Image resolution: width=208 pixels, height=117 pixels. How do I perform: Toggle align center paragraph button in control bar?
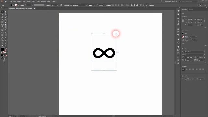click(x=116, y=5)
